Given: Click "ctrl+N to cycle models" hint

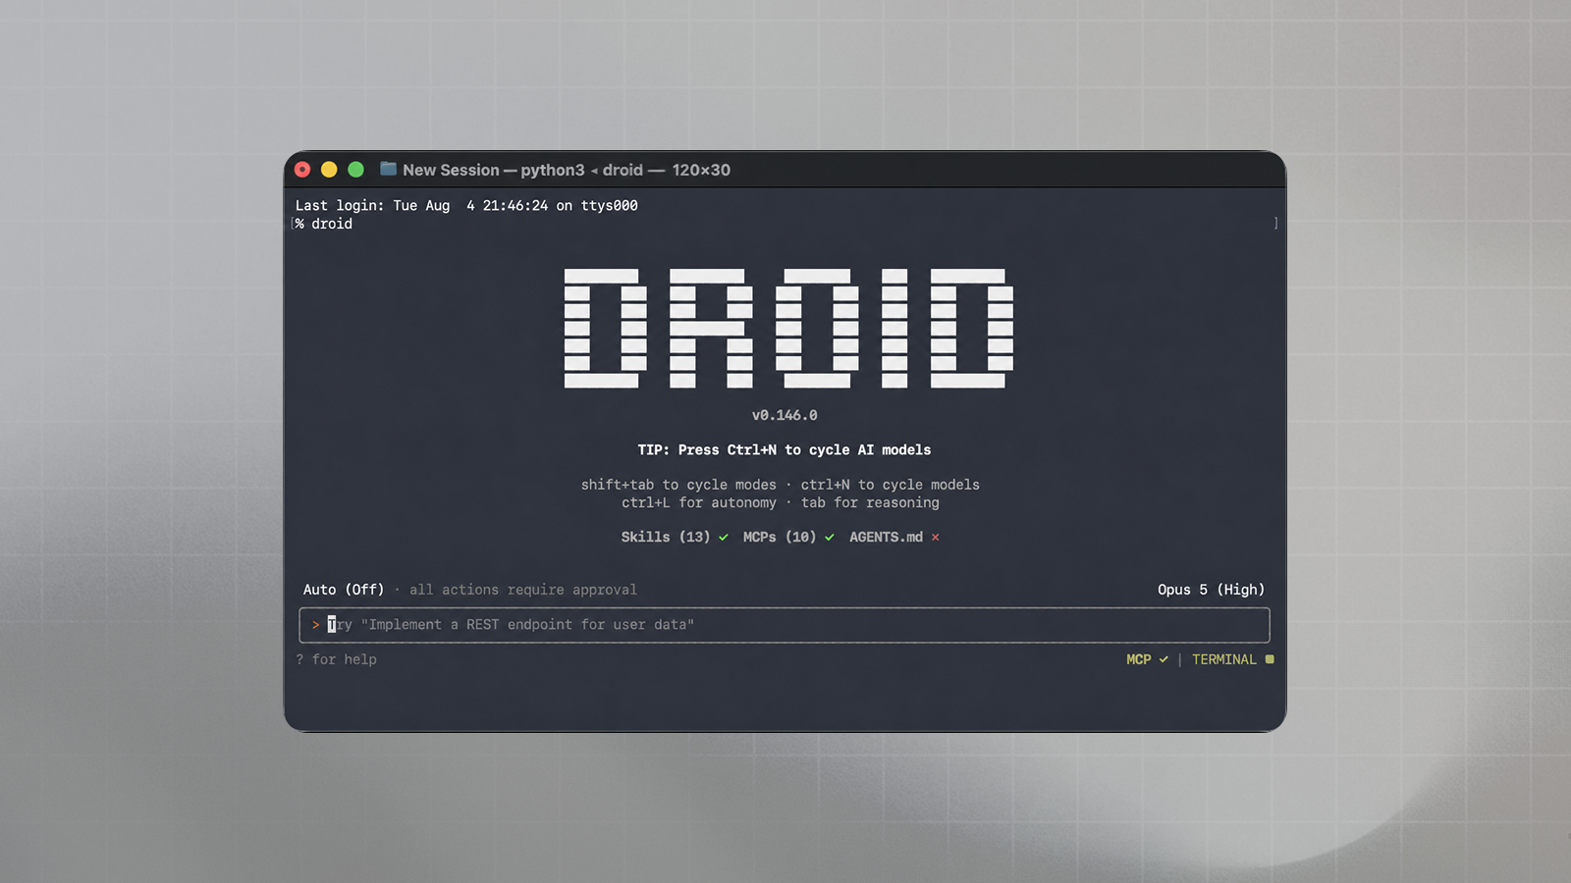Looking at the screenshot, I should point(890,485).
